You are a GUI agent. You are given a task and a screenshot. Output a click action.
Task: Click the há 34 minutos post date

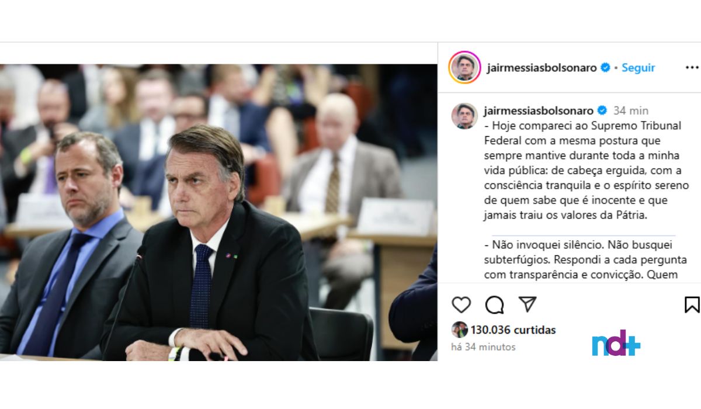click(483, 347)
